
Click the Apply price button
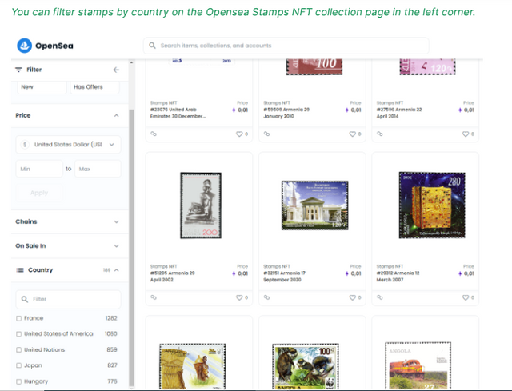39,193
